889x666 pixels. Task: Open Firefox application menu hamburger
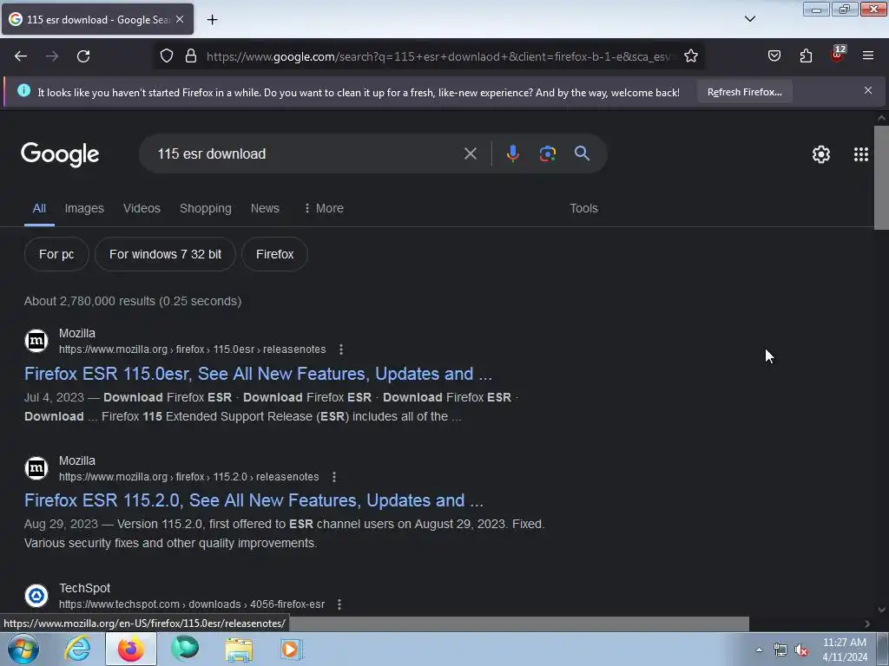point(868,55)
